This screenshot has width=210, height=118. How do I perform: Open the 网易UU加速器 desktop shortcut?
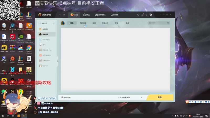coord(12,27)
